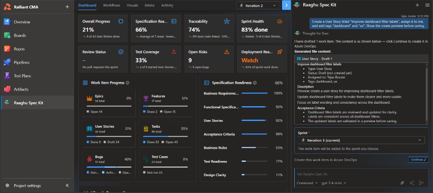Collapse the sidebar with the double chevron

[x=67, y=185]
